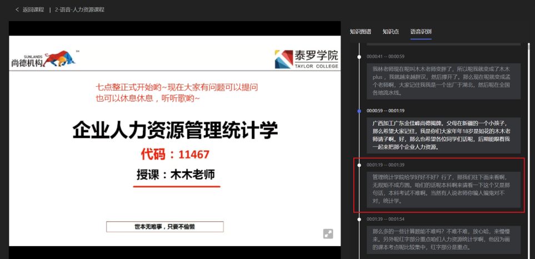This screenshot has width=535, height=259.
Task: Click the red line 也可以休息休息，听听歌哟~
Action: [148, 98]
